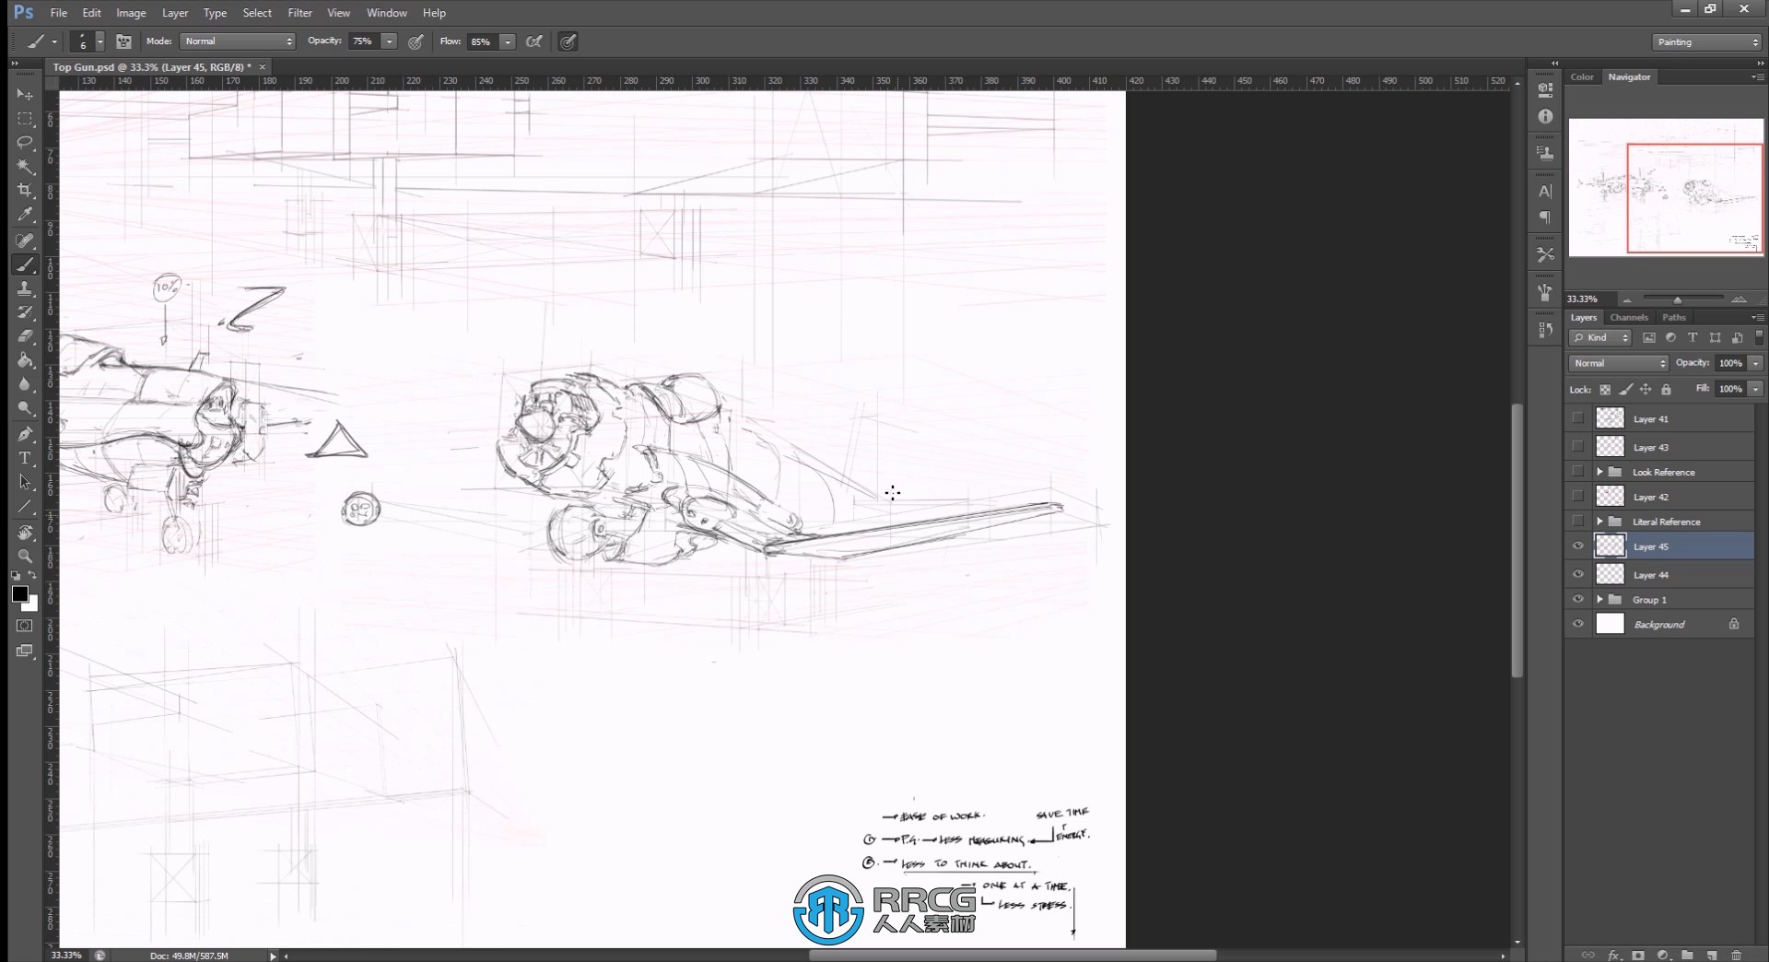Toggle pressure for size button
The height and width of the screenshot is (962, 1769).
568,41
